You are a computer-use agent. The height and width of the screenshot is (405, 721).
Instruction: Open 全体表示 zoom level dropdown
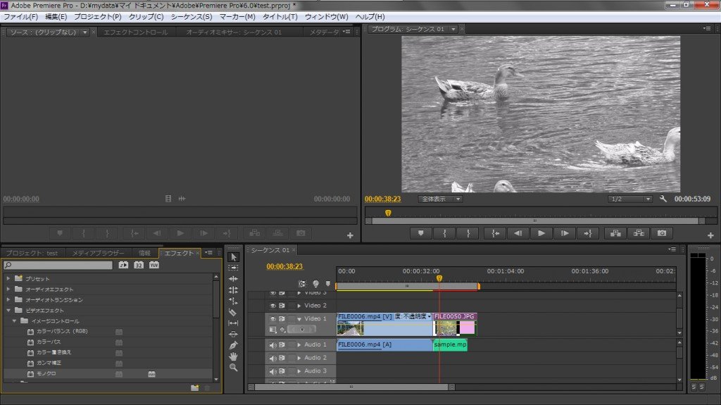440,199
